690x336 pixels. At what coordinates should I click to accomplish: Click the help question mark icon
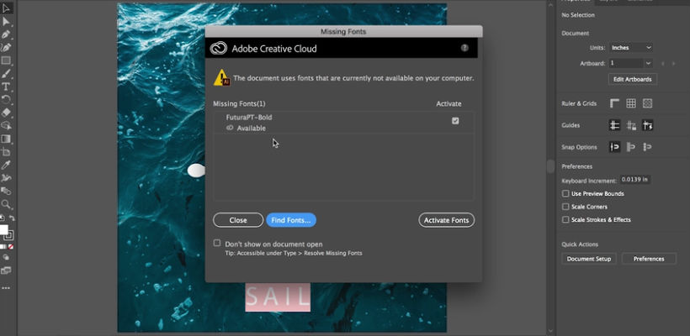464,48
